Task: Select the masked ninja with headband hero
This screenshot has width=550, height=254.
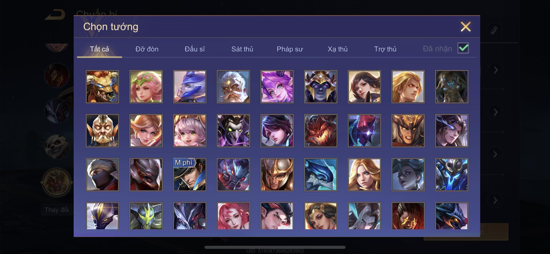Action: pyautogui.click(x=102, y=175)
